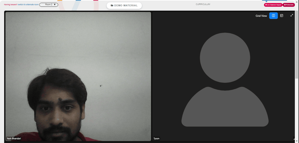Open the Demo Material folder
299x143 pixels.
124,5
